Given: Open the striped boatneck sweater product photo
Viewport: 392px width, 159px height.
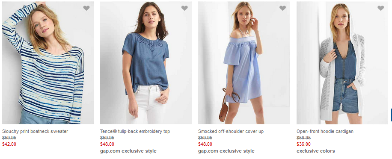Looking at the screenshot, I should 48,63.
